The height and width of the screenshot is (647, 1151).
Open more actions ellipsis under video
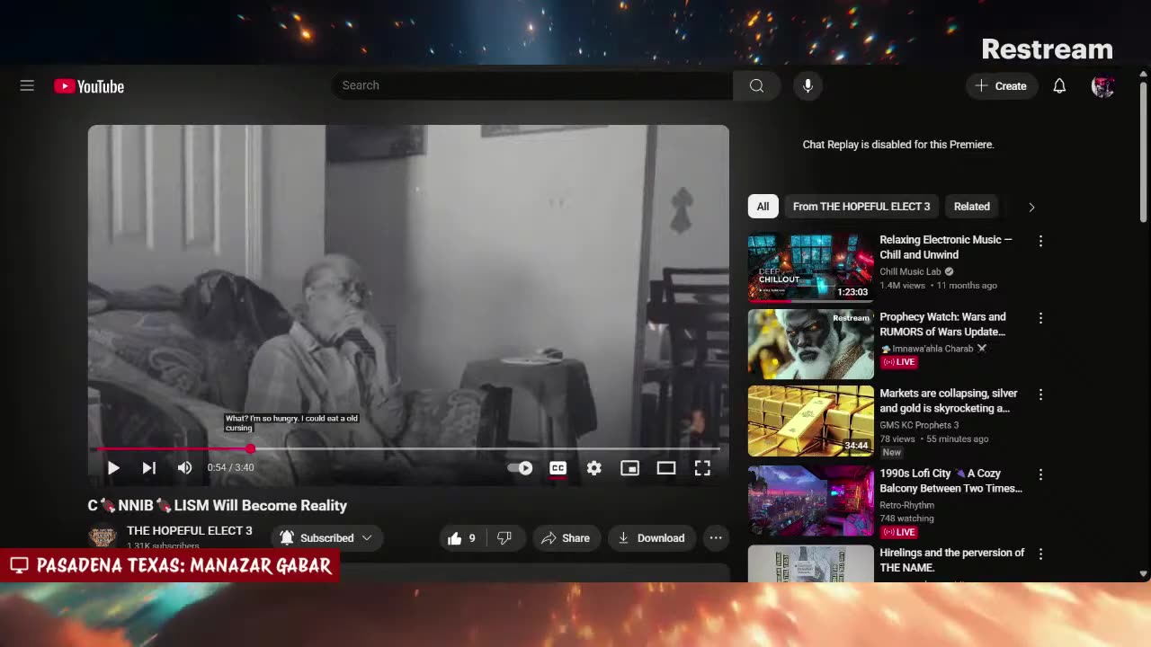click(x=716, y=538)
